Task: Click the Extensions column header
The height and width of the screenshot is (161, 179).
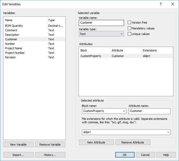Action: (157, 50)
